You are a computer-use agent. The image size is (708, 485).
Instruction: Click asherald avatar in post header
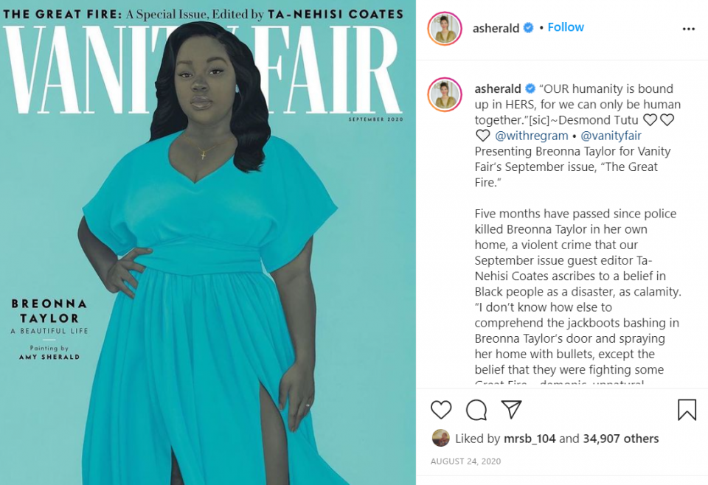(445, 29)
